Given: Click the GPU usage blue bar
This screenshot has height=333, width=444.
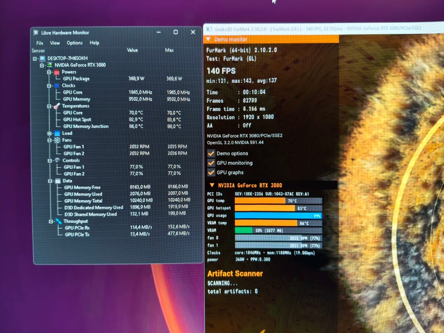Looking at the screenshot, I should coord(278,216).
